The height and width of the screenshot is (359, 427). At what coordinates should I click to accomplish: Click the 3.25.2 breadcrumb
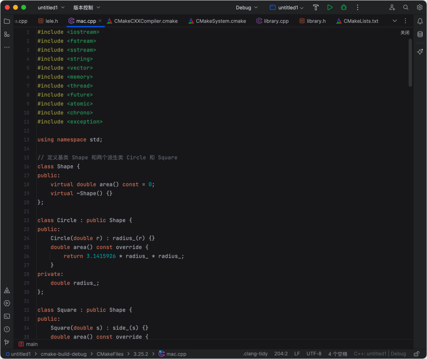click(141, 354)
